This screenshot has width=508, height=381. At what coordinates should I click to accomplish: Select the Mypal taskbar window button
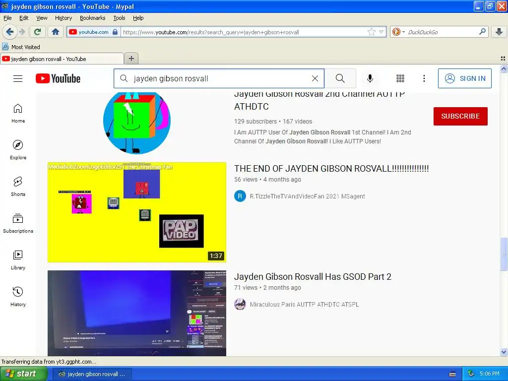(92, 374)
